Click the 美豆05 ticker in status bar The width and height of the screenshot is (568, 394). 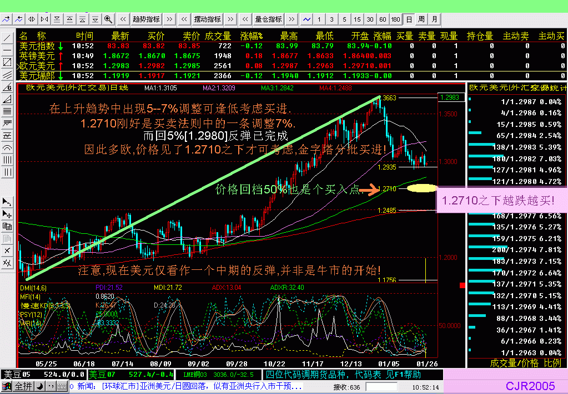pyautogui.click(x=44, y=375)
